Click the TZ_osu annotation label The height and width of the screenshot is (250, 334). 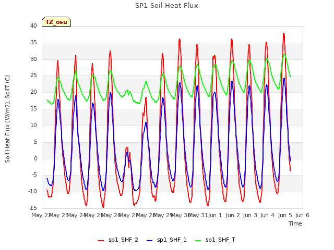click(x=56, y=22)
